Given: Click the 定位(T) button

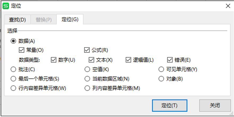Looking at the screenshot, I should (169, 106).
